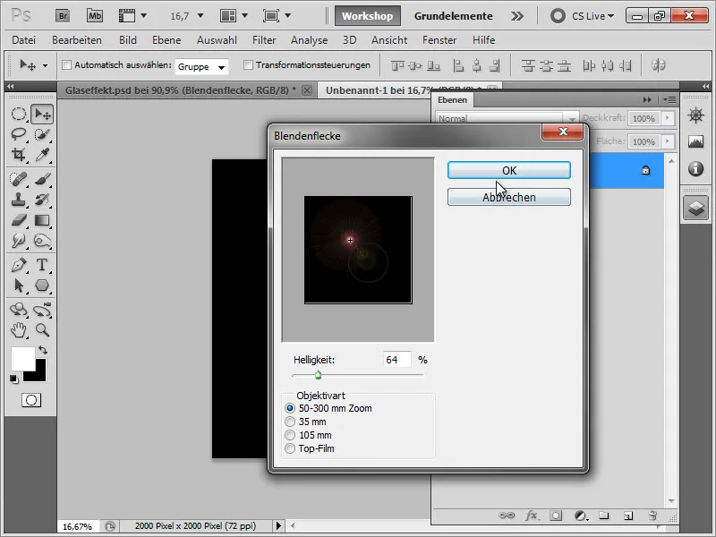The height and width of the screenshot is (537, 716).
Task: Select the Clone Stamp tool
Action: tap(18, 200)
